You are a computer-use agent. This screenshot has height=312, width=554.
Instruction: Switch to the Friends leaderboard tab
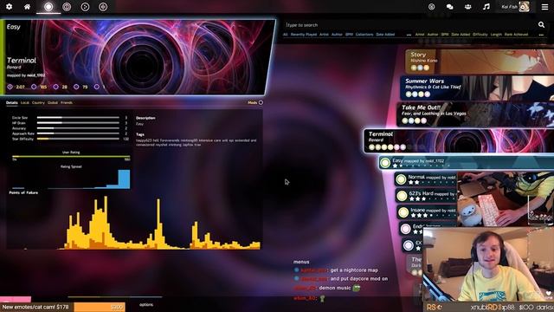[67, 102]
